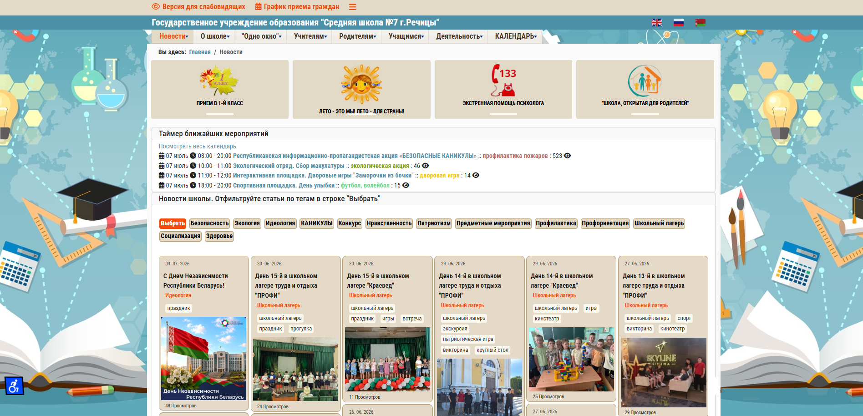Filter news by Экология tag
Viewport: 863px width, 416px height.
point(247,223)
